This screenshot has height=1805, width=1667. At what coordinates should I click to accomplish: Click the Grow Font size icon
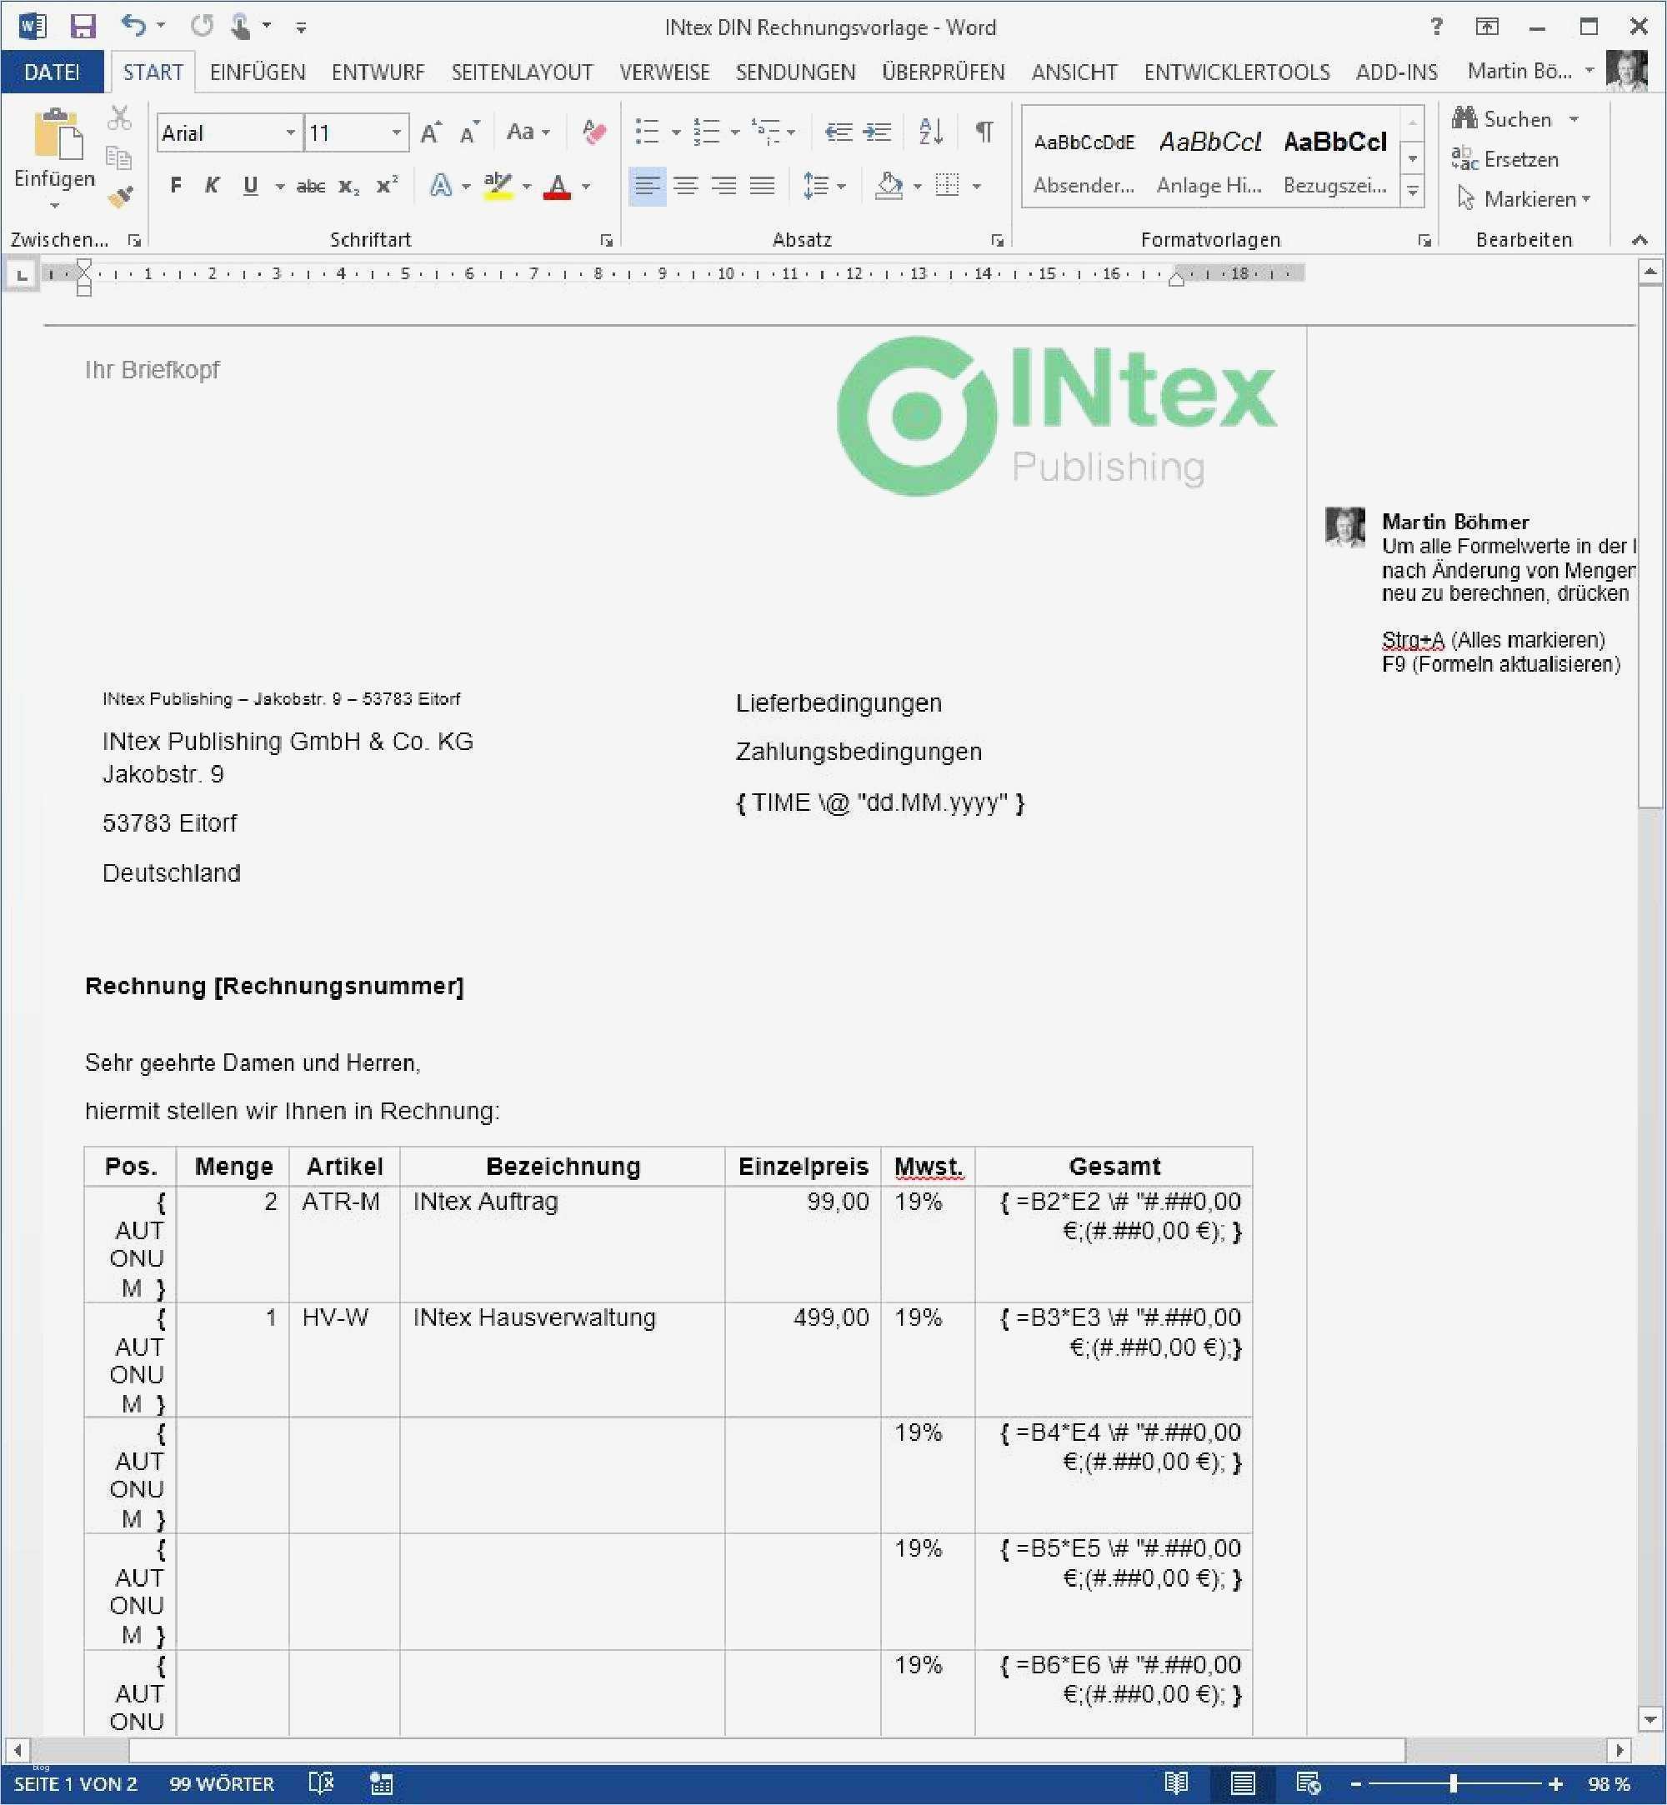coord(430,132)
